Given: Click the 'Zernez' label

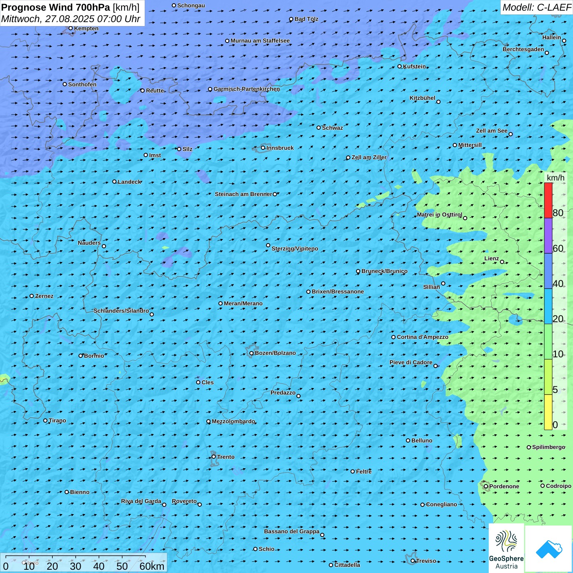Looking at the screenshot, I should tap(44, 296).
